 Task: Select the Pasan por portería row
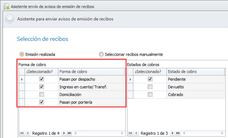coord(72,102)
